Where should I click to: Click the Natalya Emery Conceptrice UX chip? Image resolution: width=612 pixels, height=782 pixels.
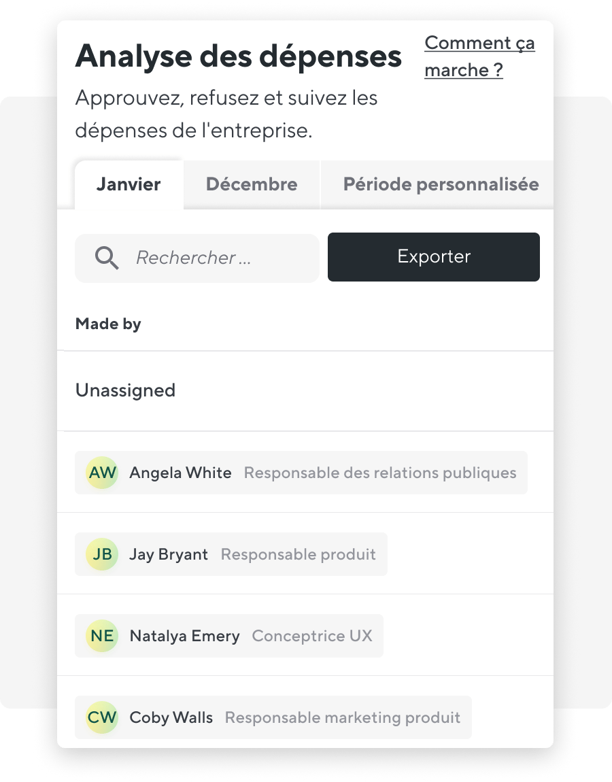(229, 636)
